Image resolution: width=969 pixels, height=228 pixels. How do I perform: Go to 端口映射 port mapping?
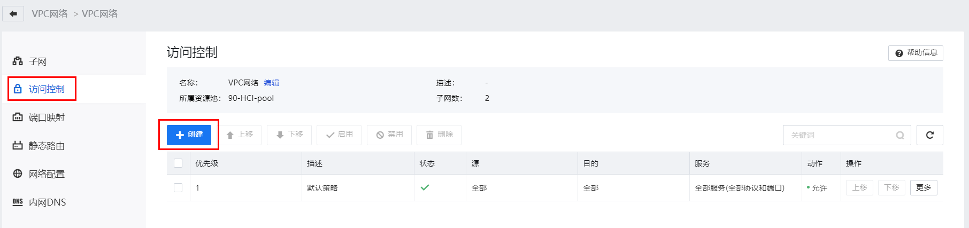[47, 117]
